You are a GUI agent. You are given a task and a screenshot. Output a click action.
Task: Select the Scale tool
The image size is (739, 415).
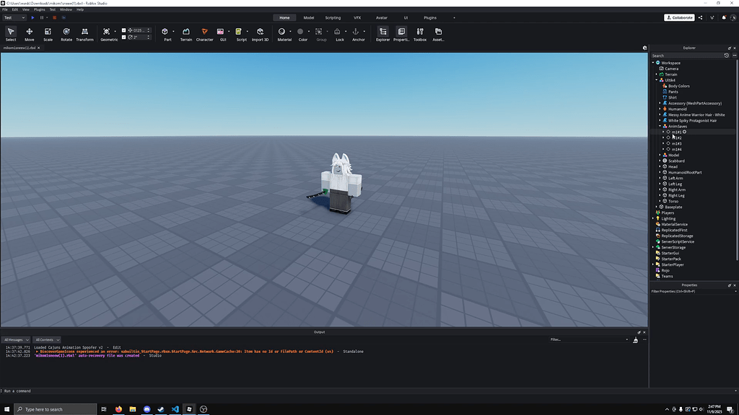(48, 32)
